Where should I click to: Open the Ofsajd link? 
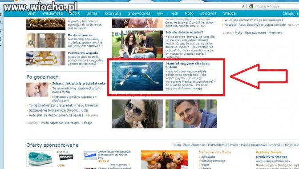click(x=87, y=123)
